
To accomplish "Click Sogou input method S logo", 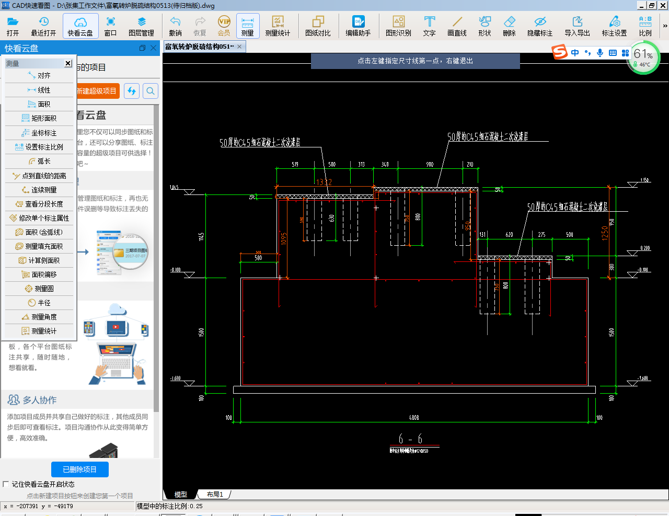I will coord(560,52).
